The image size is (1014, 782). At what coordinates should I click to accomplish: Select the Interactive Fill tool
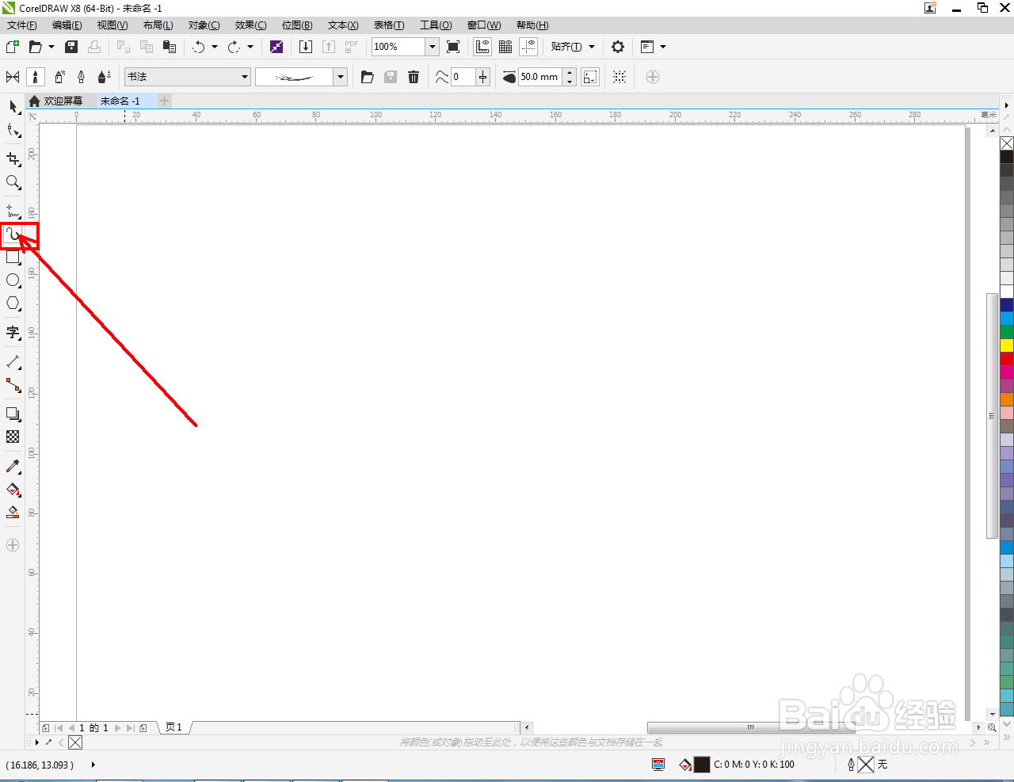coord(13,490)
